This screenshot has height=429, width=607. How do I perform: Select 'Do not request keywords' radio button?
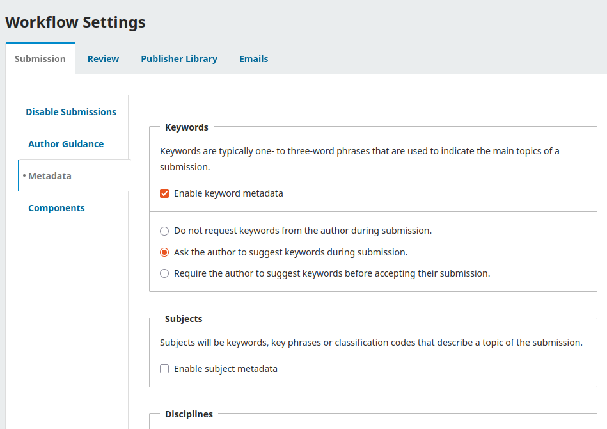pos(164,231)
